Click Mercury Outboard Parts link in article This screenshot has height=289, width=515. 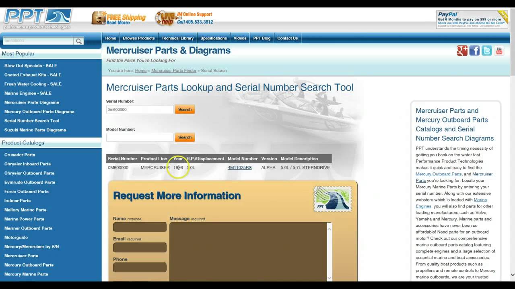[x=439, y=174]
